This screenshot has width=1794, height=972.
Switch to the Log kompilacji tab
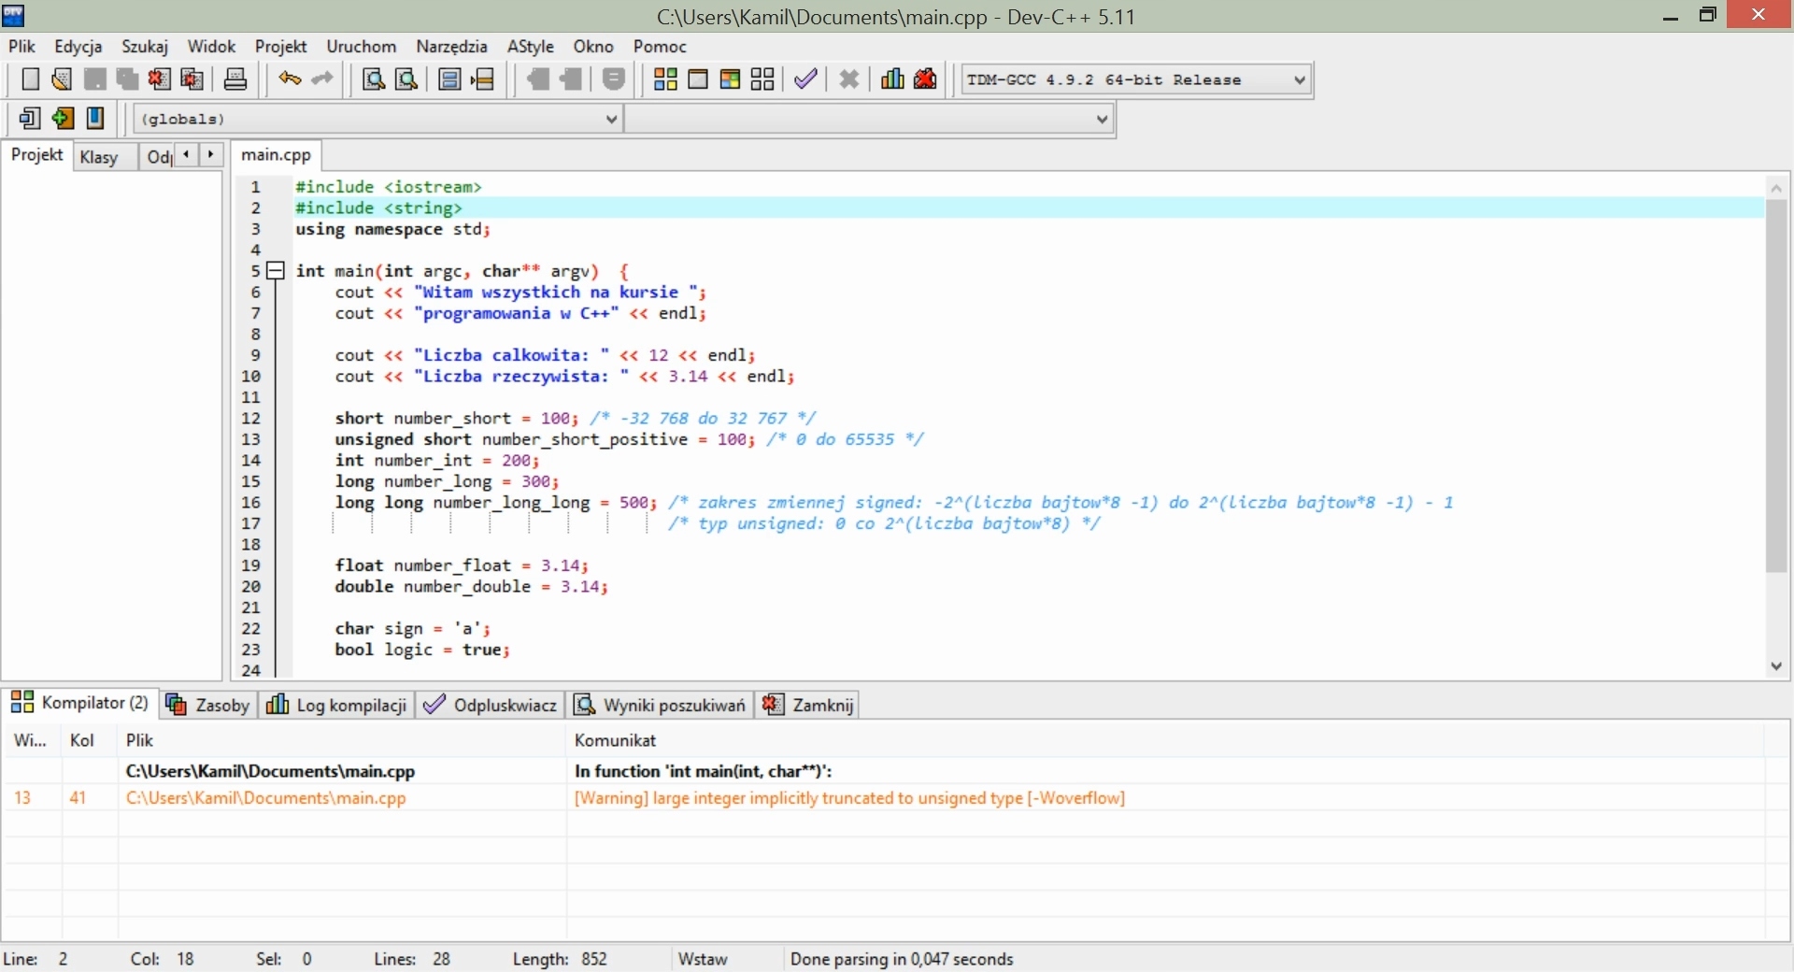click(338, 705)
